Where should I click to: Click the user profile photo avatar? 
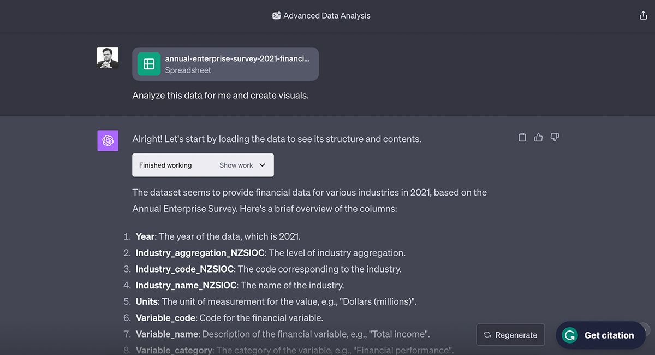(x=108, y=58)
